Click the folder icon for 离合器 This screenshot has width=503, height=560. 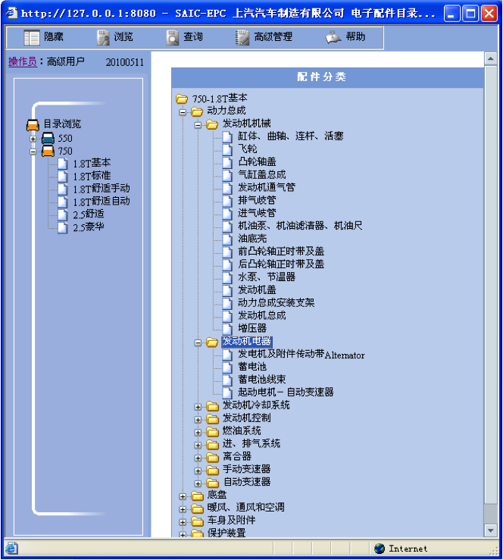(212, 458)
